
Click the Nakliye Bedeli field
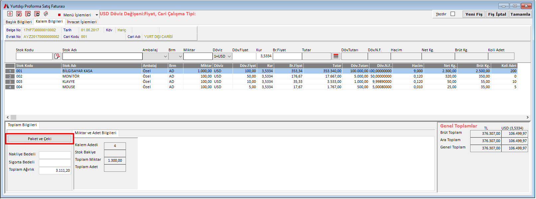55,155
